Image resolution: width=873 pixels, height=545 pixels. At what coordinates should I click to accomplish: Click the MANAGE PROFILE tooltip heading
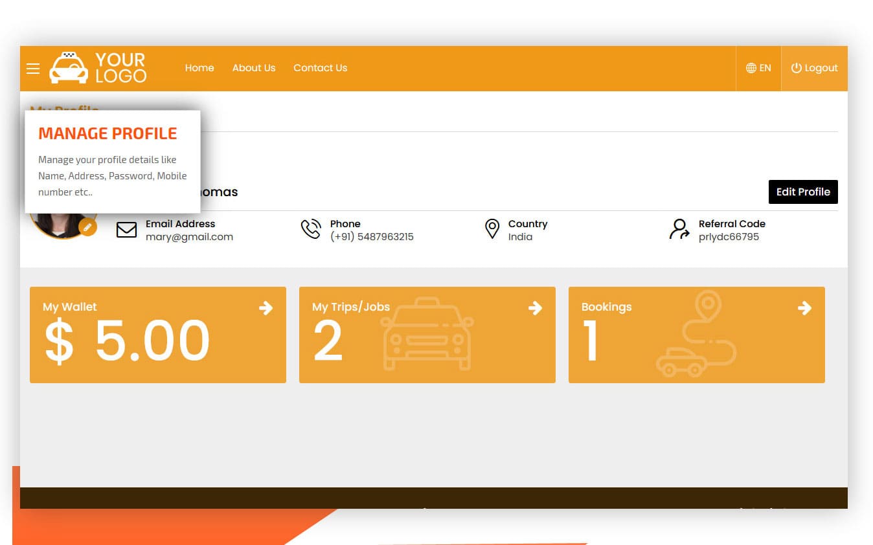[x=108, y=133]
